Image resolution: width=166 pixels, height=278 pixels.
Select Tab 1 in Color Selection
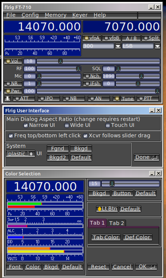(97, 223)
